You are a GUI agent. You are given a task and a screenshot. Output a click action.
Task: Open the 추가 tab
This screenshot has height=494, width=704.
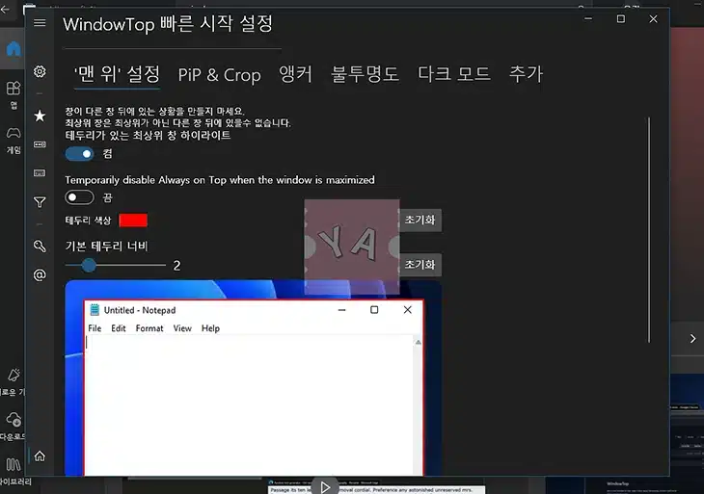click(x=526, y=74)
